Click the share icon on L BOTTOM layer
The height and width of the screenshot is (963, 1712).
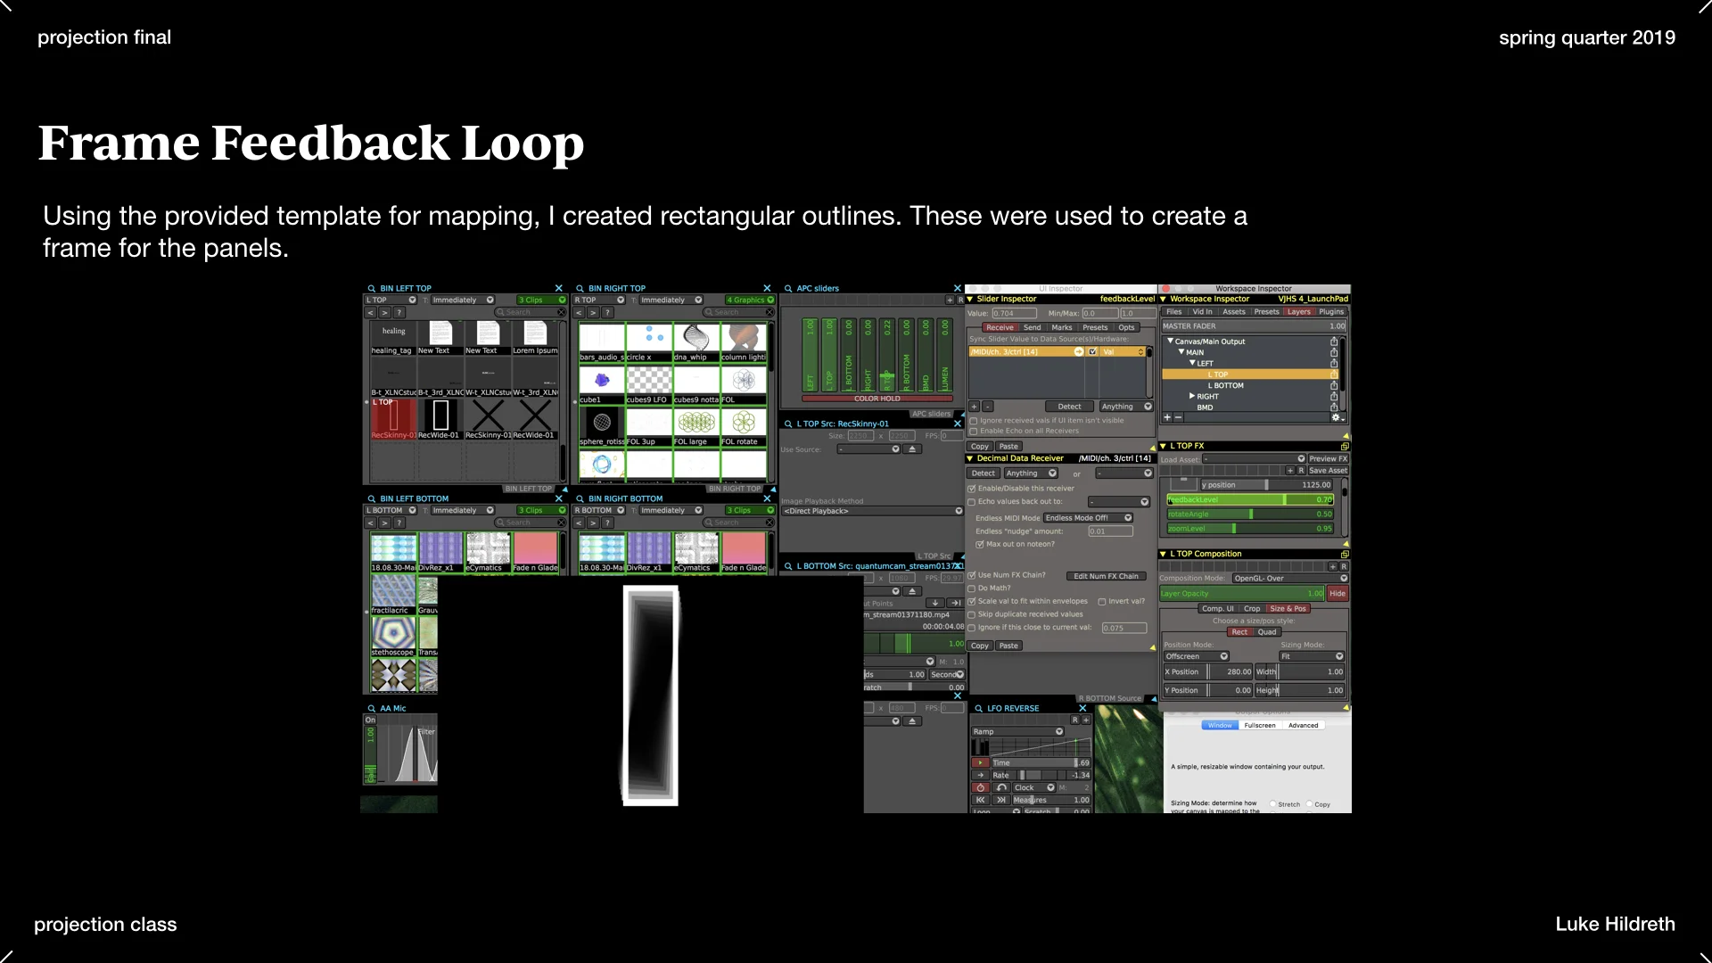tap(1334, 386)
